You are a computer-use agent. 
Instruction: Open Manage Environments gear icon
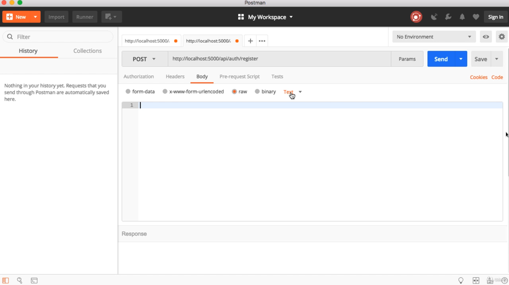(x=501, y=37)
